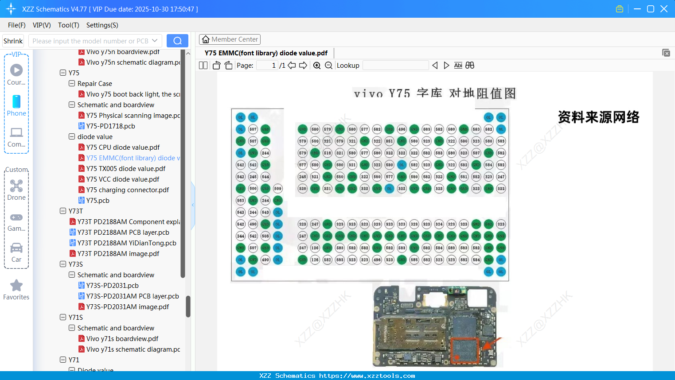
Task: Open the Member Center
Action: [230, 39]
